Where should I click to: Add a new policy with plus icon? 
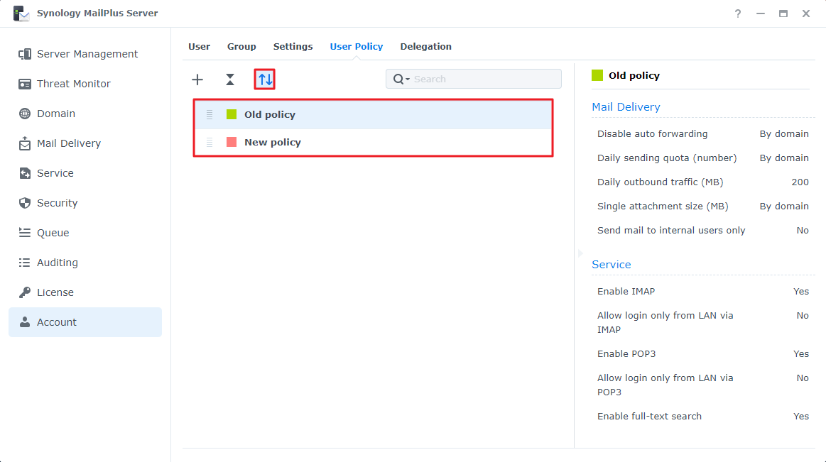click(197, 79)
